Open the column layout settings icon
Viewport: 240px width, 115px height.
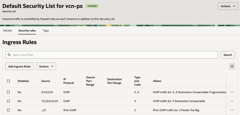[x=232, y=66]
